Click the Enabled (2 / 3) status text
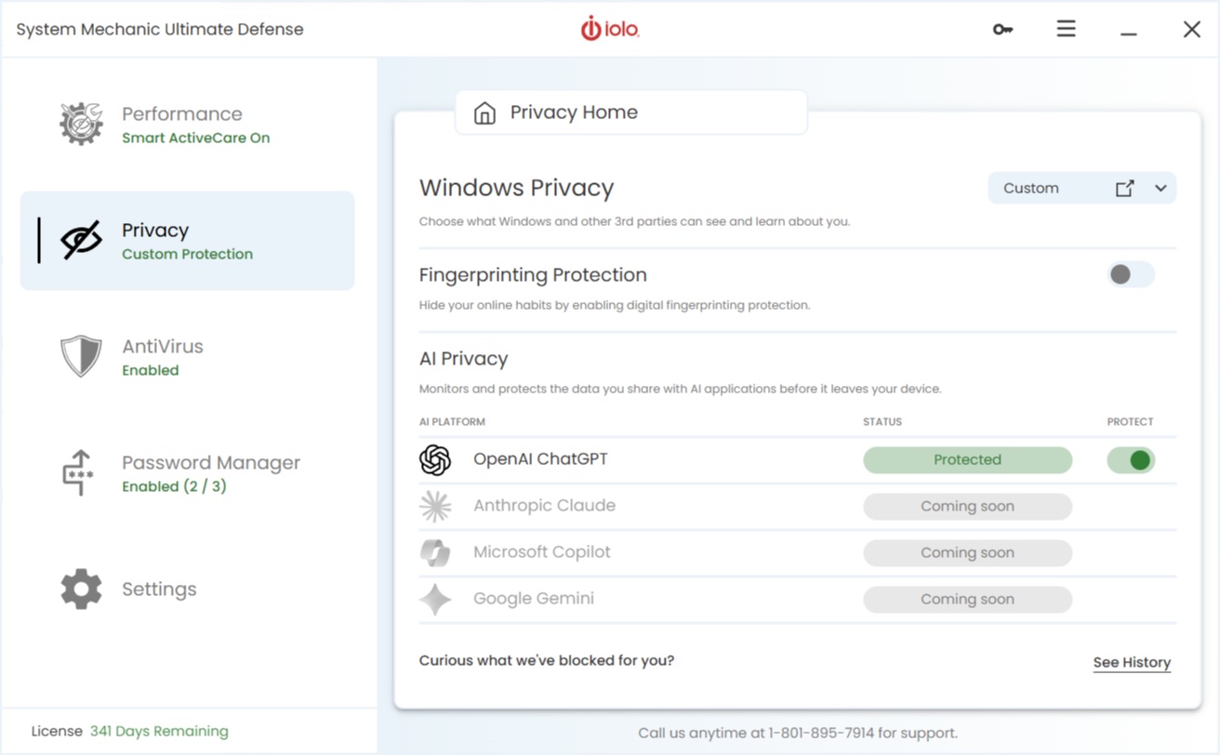The width and height of the screenshot is (1220, 755). [x=174, y=486]
